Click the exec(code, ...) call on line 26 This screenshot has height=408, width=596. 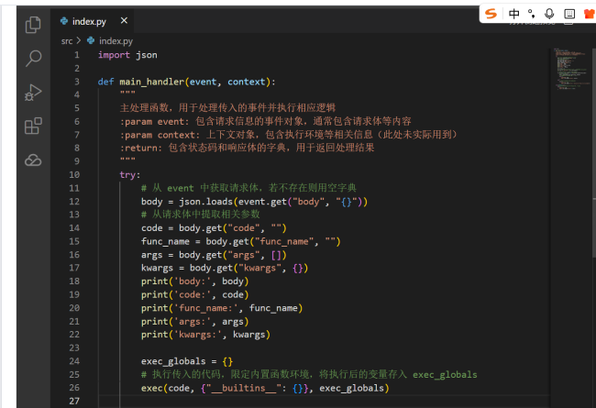265,388
